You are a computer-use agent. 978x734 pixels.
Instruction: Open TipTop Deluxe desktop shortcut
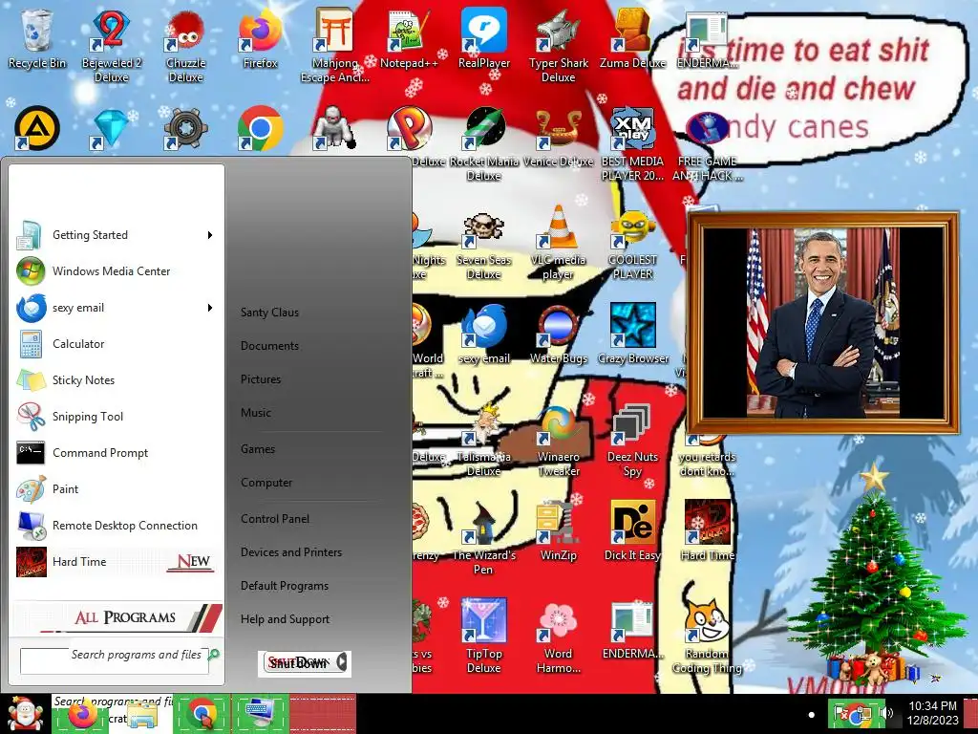[x=484, y=636]
